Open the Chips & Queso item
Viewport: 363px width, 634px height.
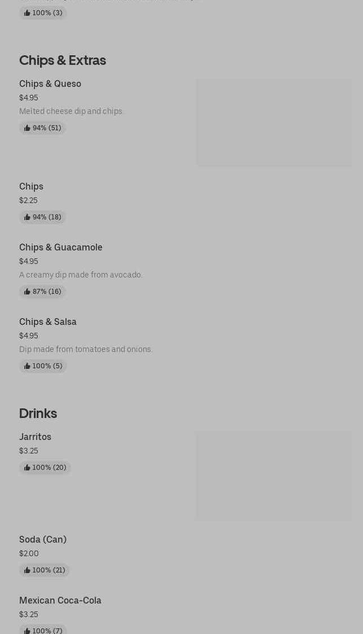50,84
